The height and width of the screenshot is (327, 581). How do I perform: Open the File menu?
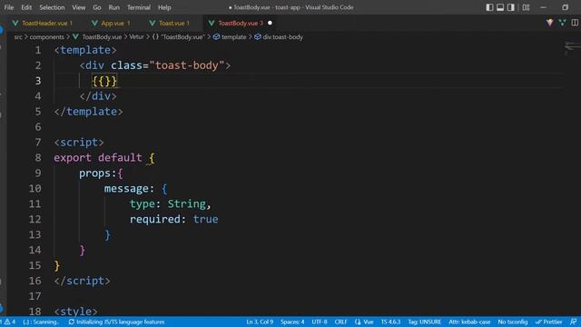(x=9, y=7)
